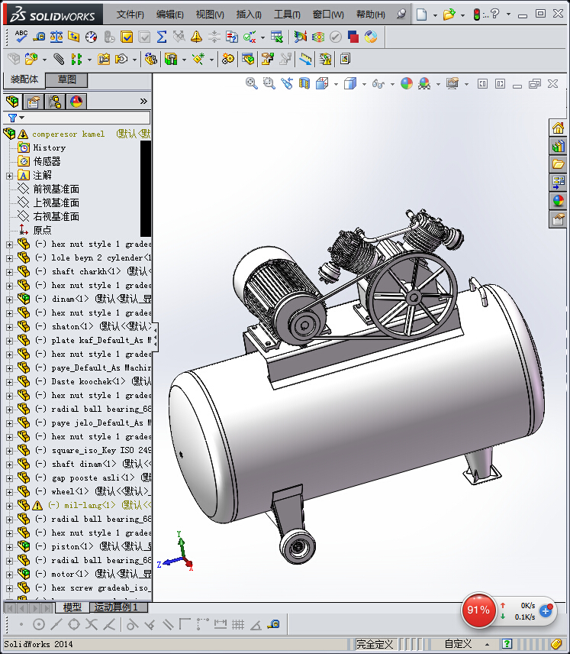
Task: Click the yellow gears motion study icon
Action: click(228, 60)
